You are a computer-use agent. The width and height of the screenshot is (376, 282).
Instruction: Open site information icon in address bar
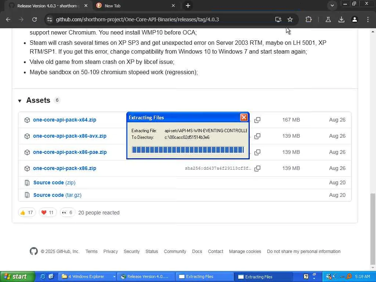(x=50, y=19)
